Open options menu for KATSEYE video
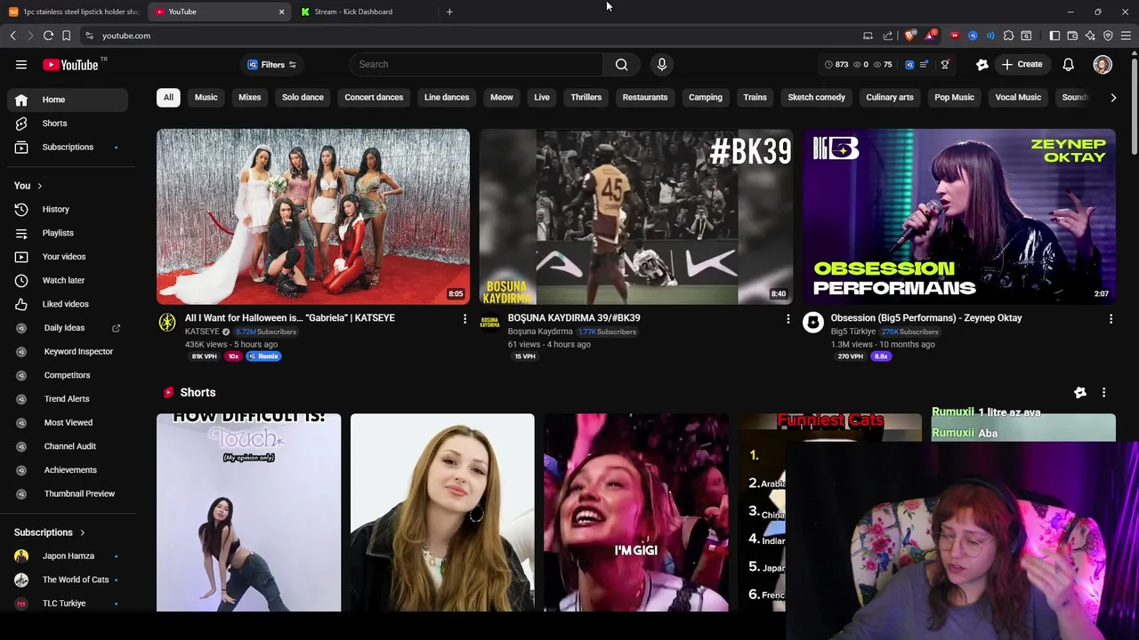The image size is (1139, 640). click(464, 318)
